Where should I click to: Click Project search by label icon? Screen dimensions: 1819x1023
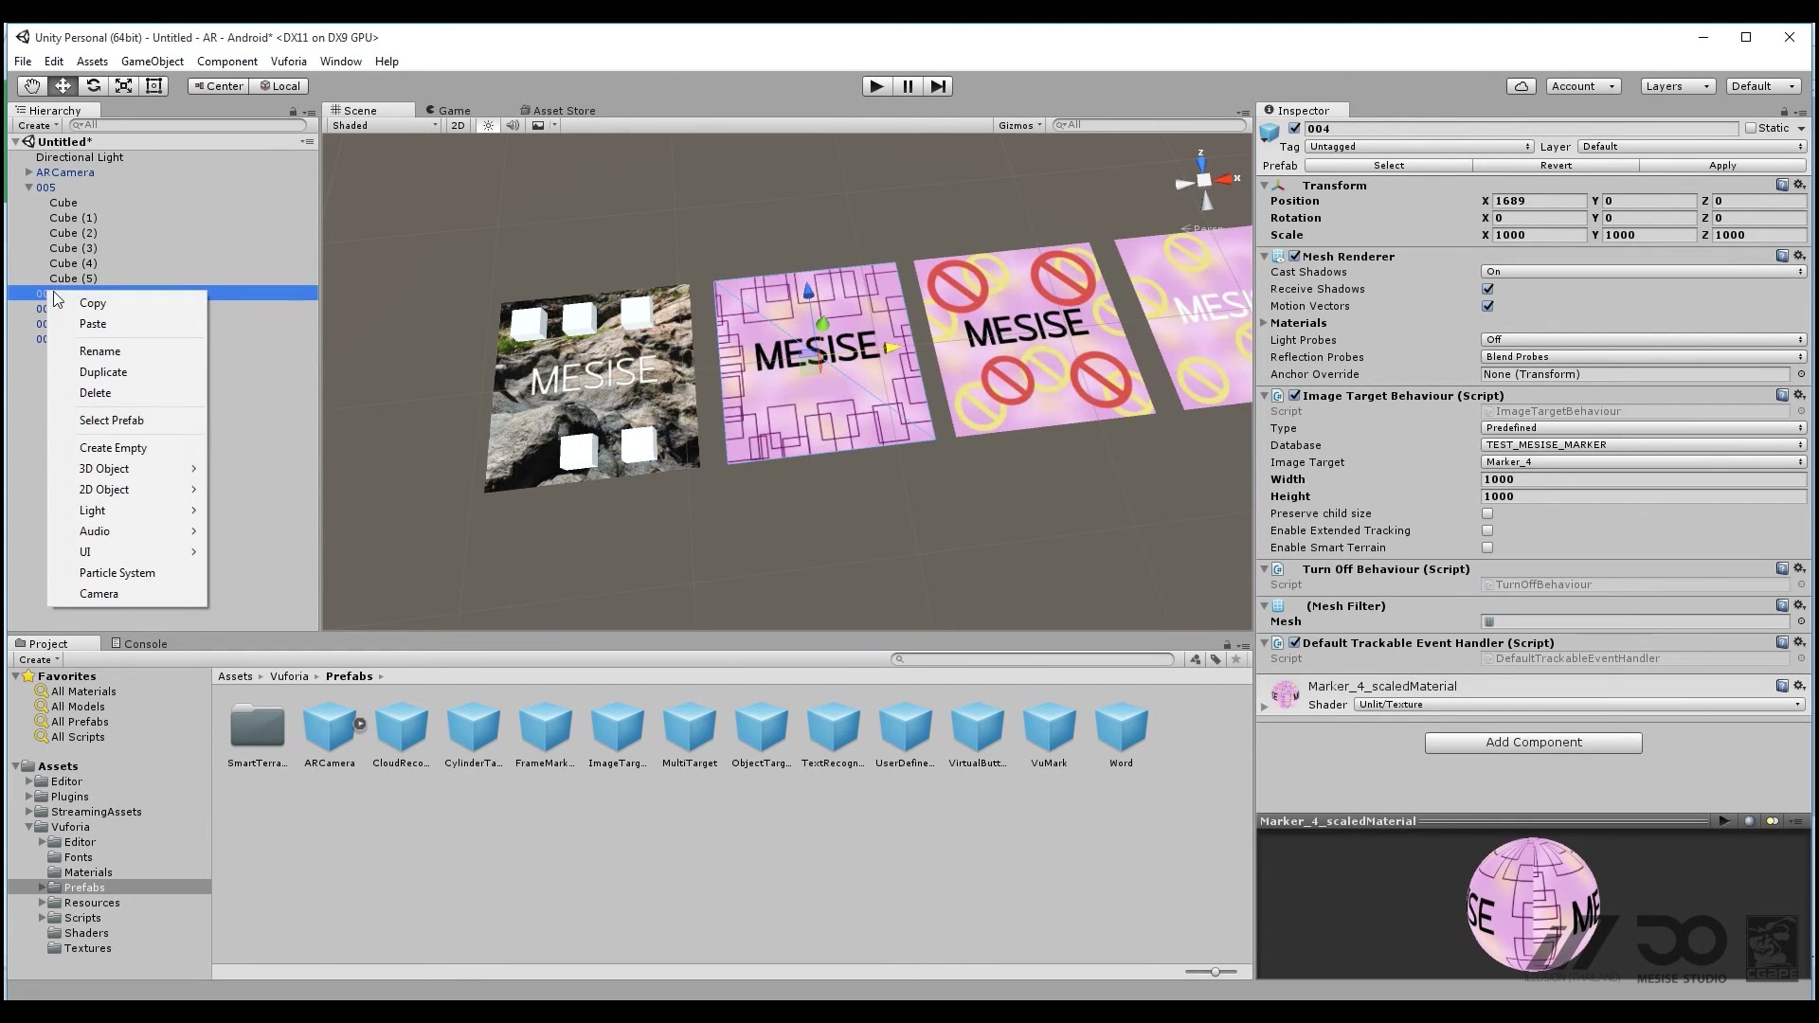click(1216, 659)
